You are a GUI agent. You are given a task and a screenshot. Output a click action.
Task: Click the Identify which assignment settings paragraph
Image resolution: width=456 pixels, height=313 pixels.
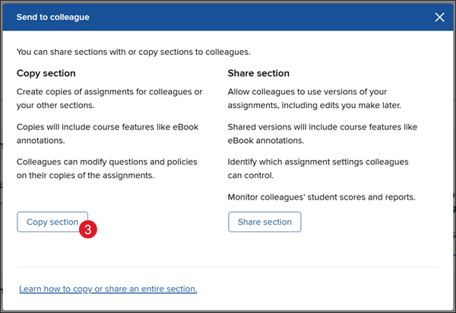318,168
